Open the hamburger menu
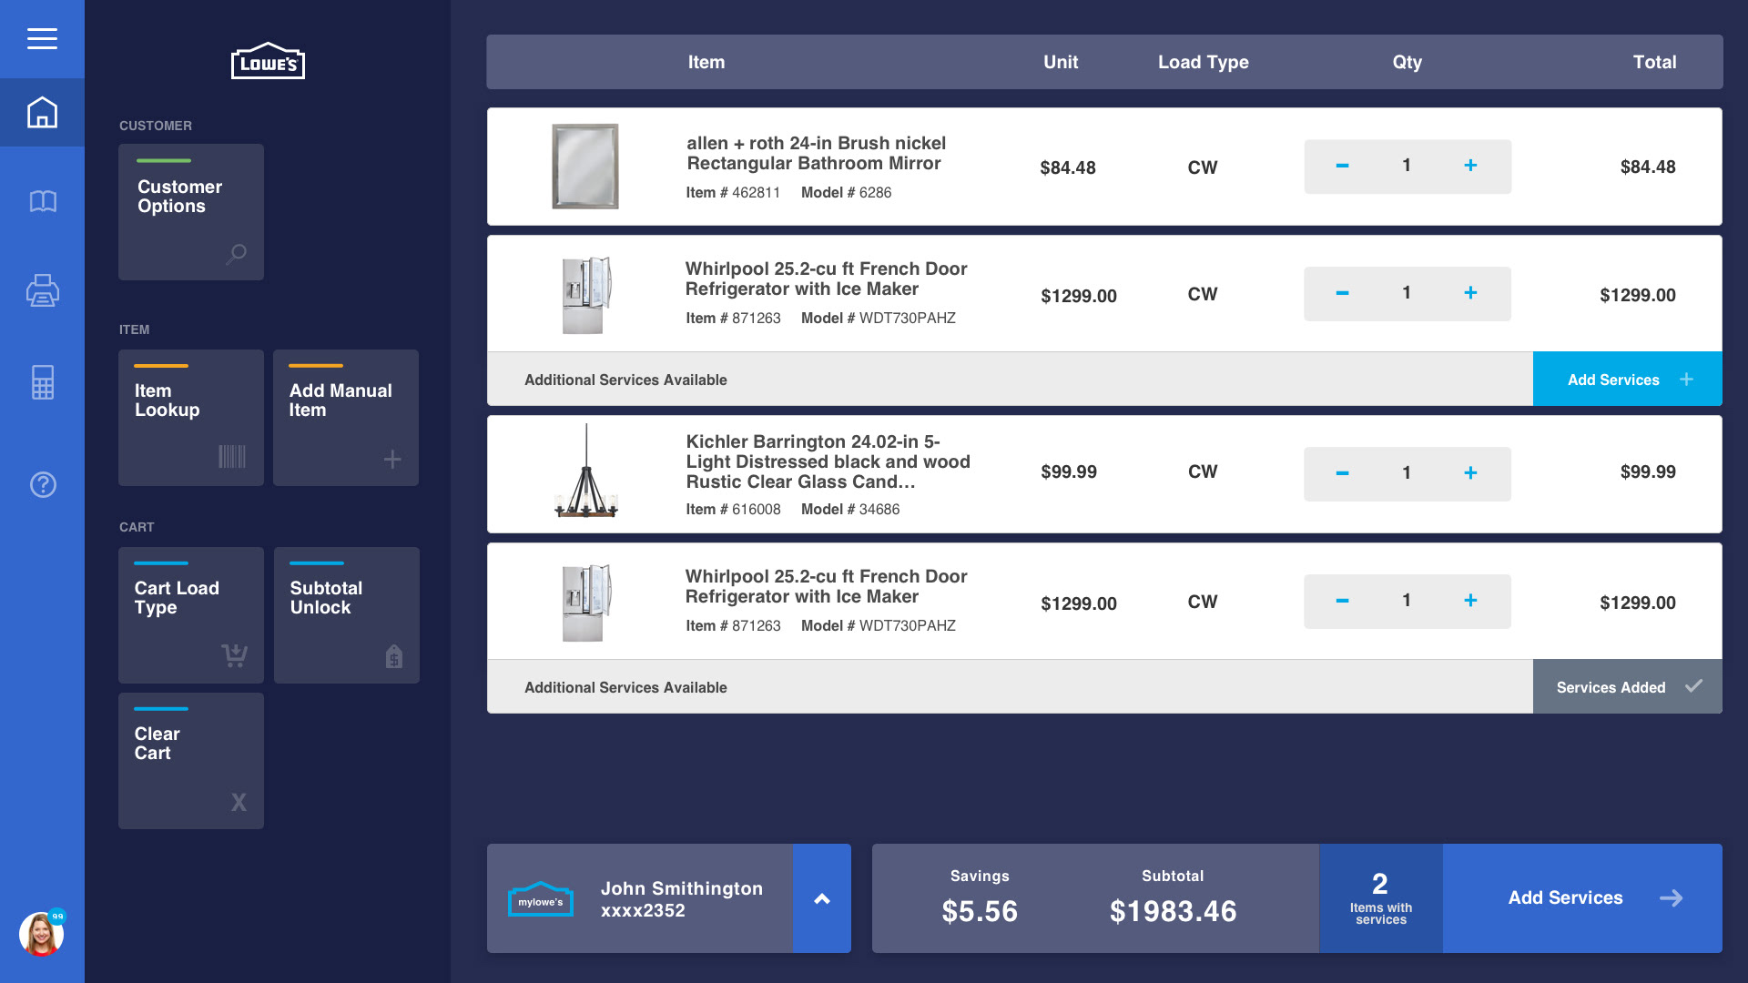Image resolution: width=1748 pixels, height=983 pixels. point(42,38)
